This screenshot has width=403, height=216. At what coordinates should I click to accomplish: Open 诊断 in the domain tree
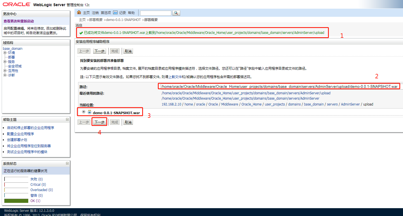(11, 75)
